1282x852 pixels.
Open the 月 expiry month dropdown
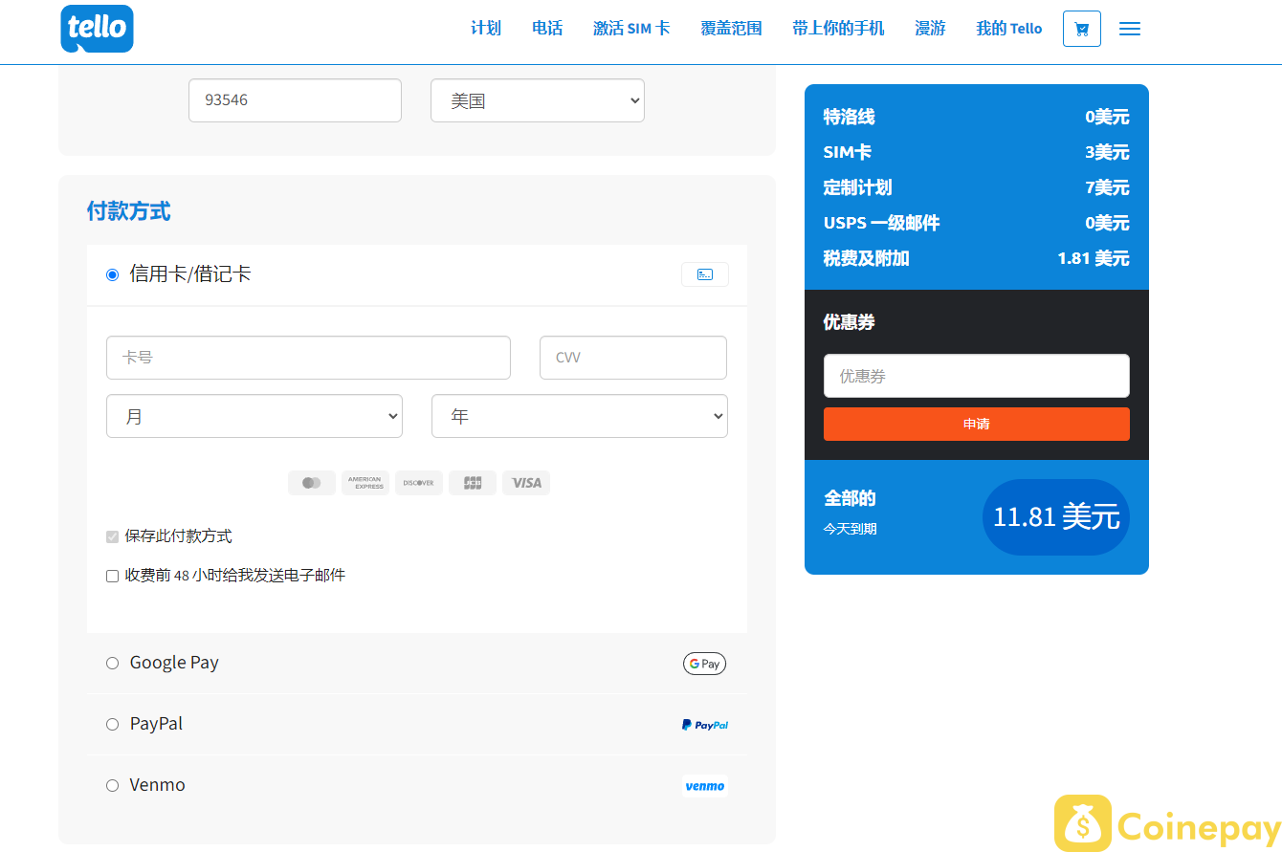(254, 416)
